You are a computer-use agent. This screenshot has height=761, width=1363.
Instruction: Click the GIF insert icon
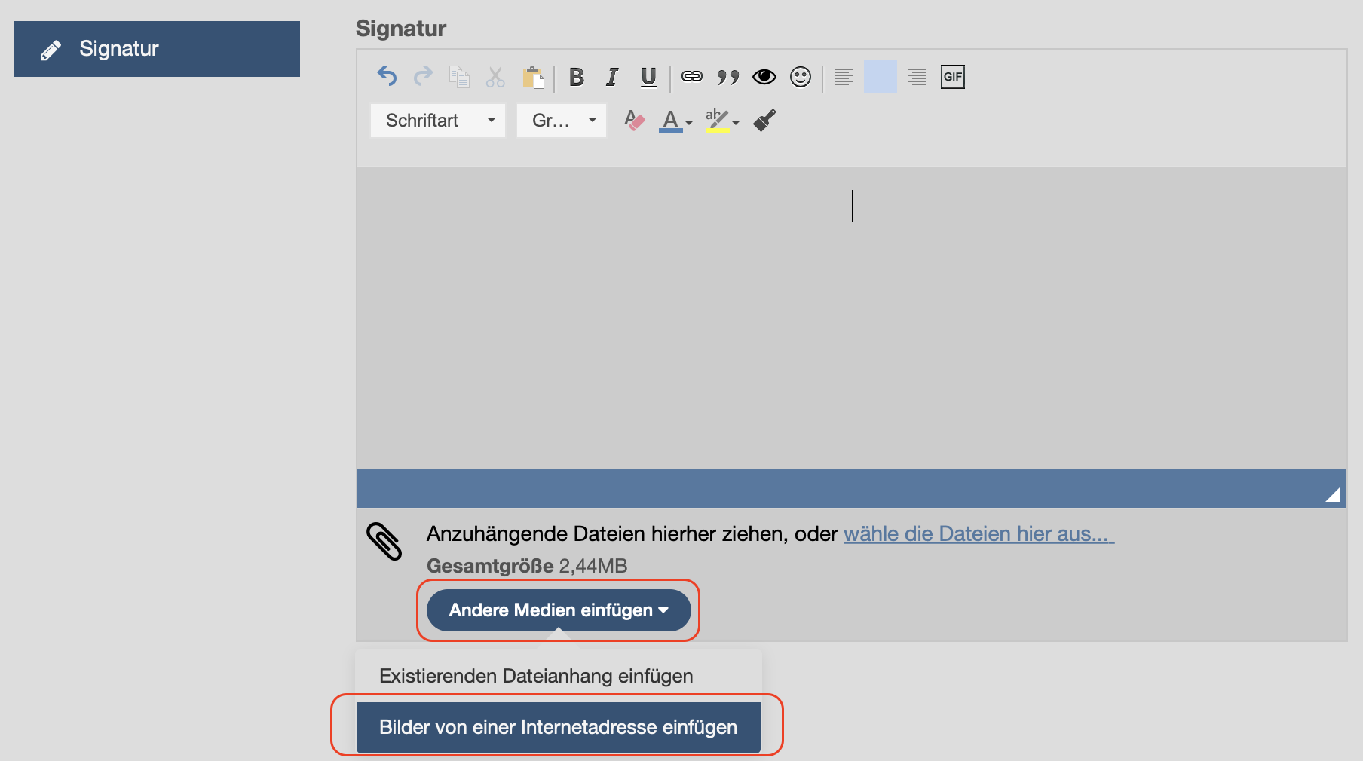(952, 77)
